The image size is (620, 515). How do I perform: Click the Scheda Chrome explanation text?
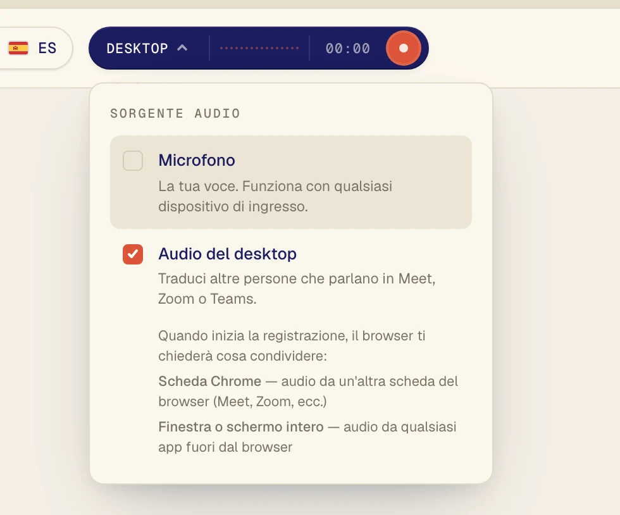(308, 391)
